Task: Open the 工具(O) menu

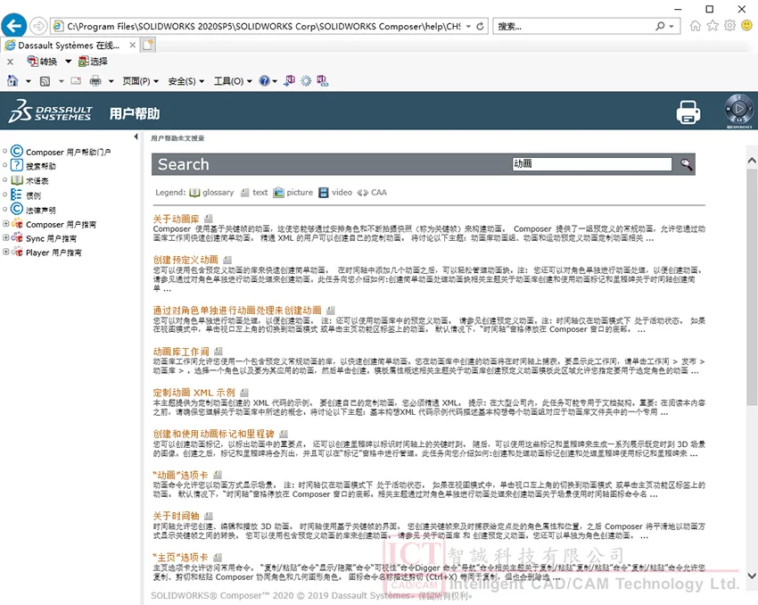Action: point(233,81)
